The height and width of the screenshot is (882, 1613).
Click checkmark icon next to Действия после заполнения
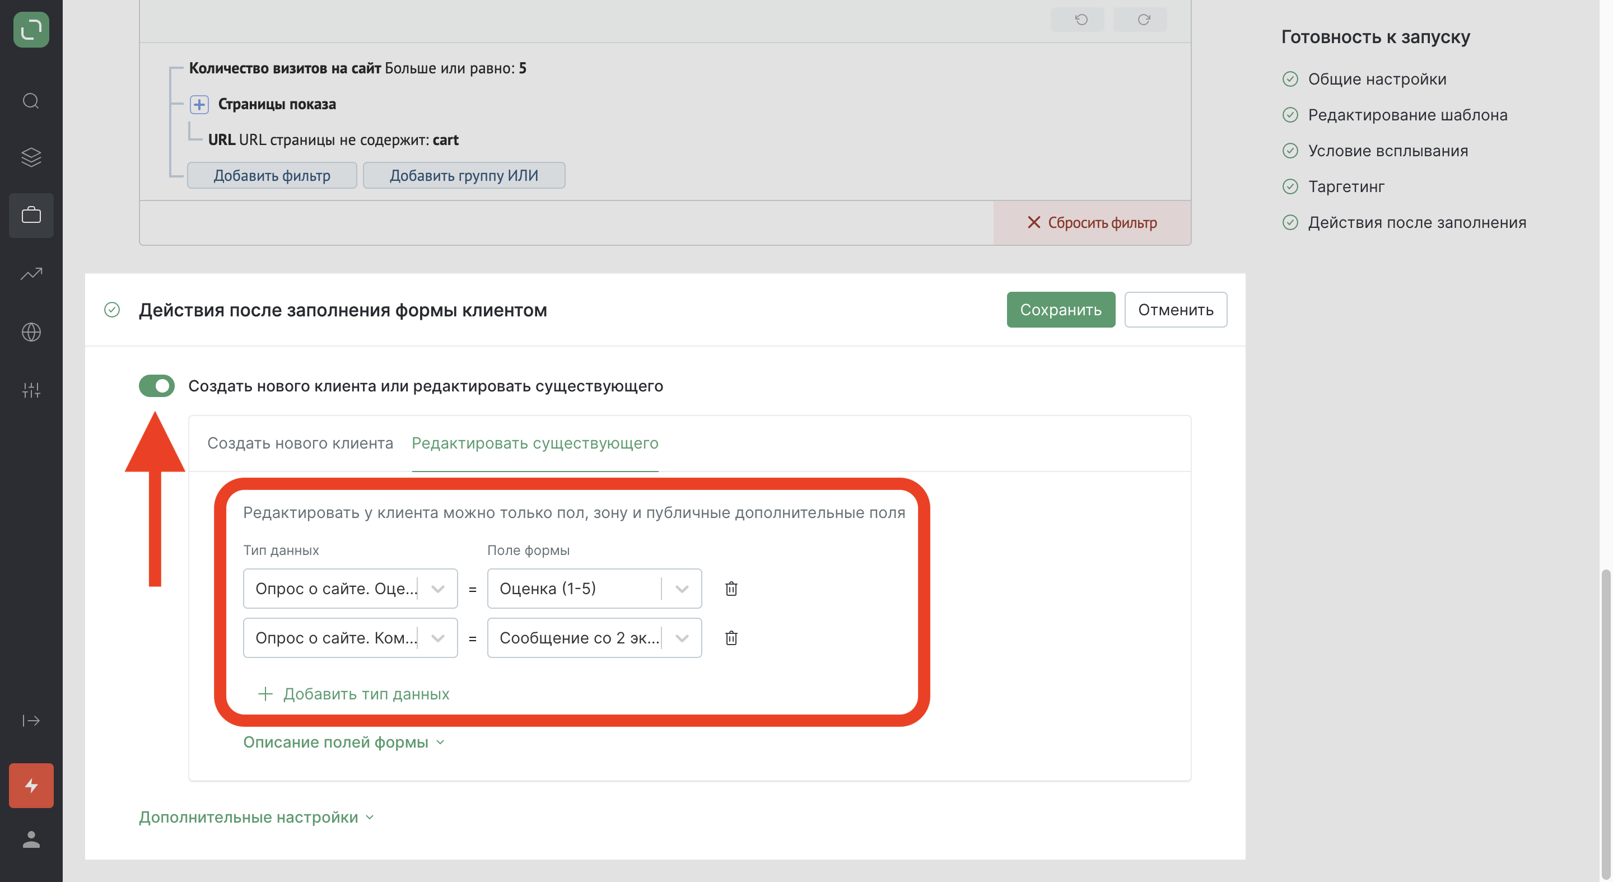[x=1290, y=222]
